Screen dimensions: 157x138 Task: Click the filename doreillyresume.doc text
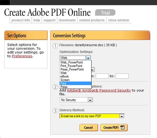tap(89, 45)
